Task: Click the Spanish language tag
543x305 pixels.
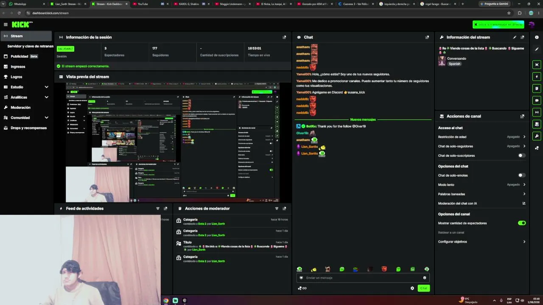Action: [454, 64]
